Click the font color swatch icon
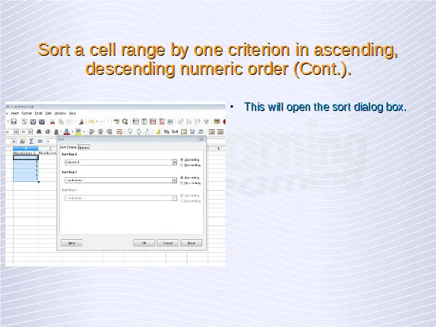Viewport: 436px width, 327px height. [67, 131]
